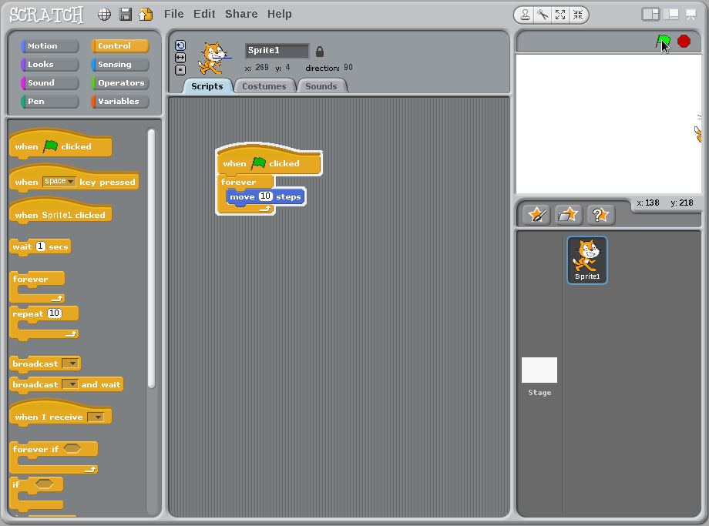709x526 pixels.
Task: Paint a new sprite
Action: [x=536, y=215]
